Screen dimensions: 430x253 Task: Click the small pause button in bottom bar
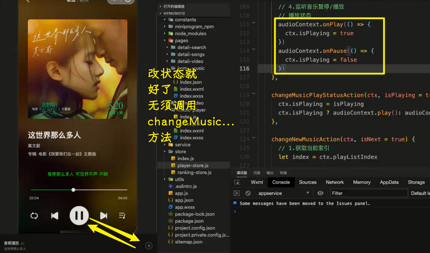(149, 245)
